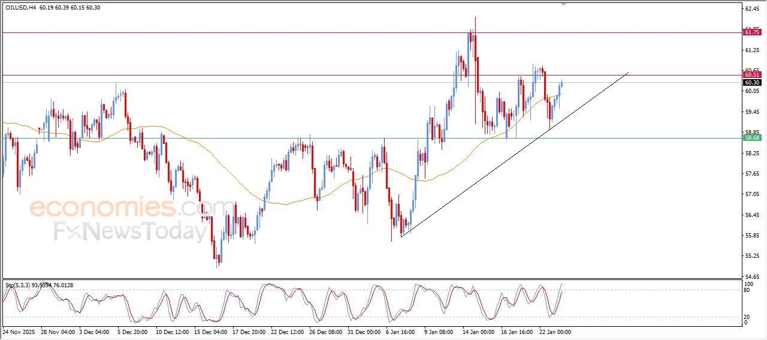Click the 15 Dec 04:00 date label
The image size is (767, 340).
pos(211,331)
